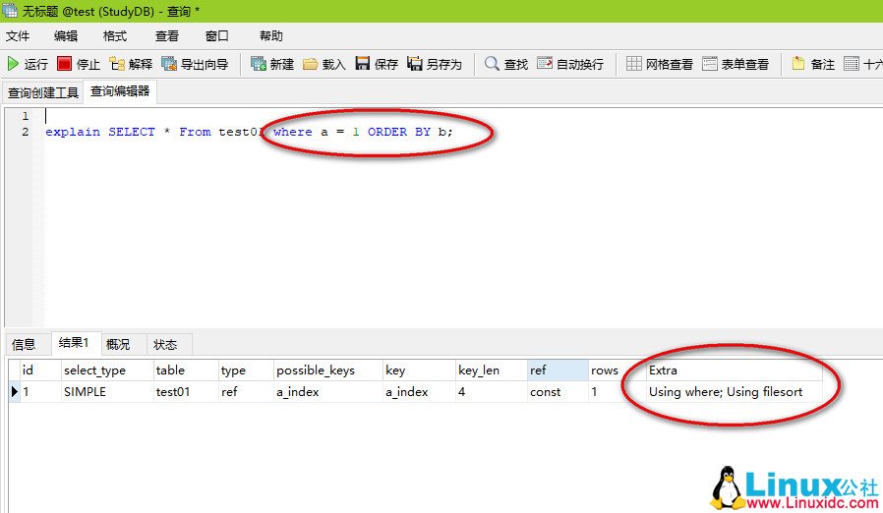Open the Format (格式) menu
Image resolution: width=883 pixels, height=513 pixels.
pyautogui.click(x=115, y=36)
